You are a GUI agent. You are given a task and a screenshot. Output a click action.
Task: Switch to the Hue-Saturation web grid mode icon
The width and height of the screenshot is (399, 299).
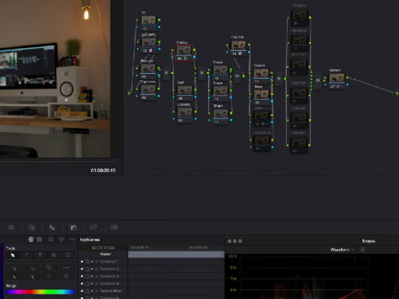point(31,239)
